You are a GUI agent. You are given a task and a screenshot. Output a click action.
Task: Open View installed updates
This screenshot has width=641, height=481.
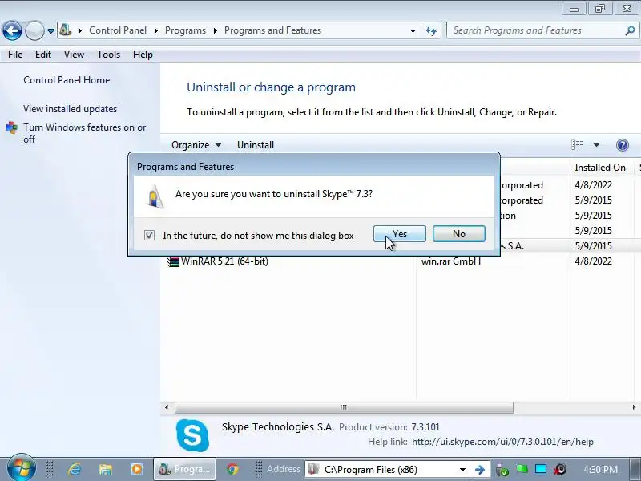70,109
